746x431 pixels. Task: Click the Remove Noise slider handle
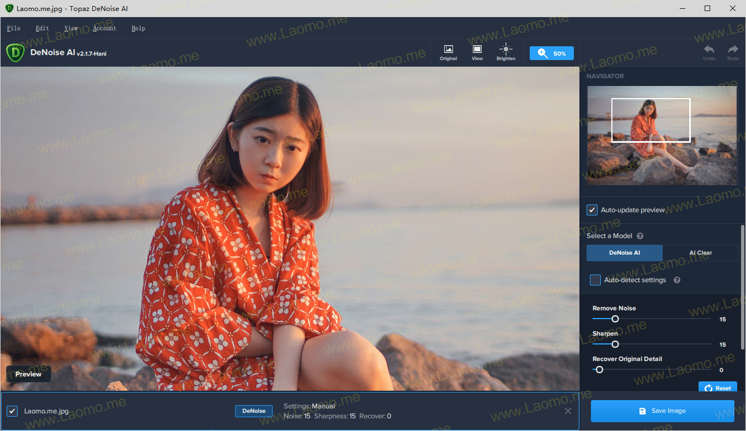point(615,319)
